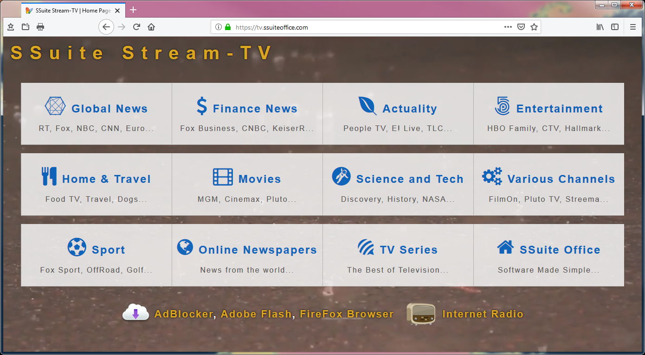This screenshot has height=355, width=645.
Task: Click 'MGM, Cinemax, Pluto...' text
Action: tap(247, 199)
